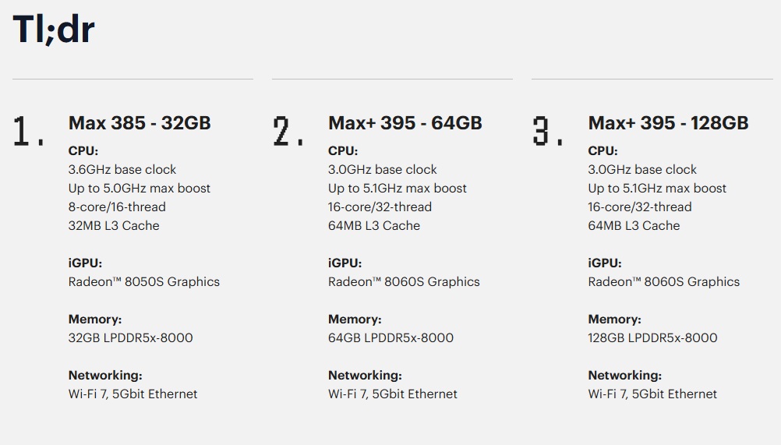Click the 128GB LPDDR5x-8000 memory line
This screenshot has width=781, height=445.
coord(652,338)
